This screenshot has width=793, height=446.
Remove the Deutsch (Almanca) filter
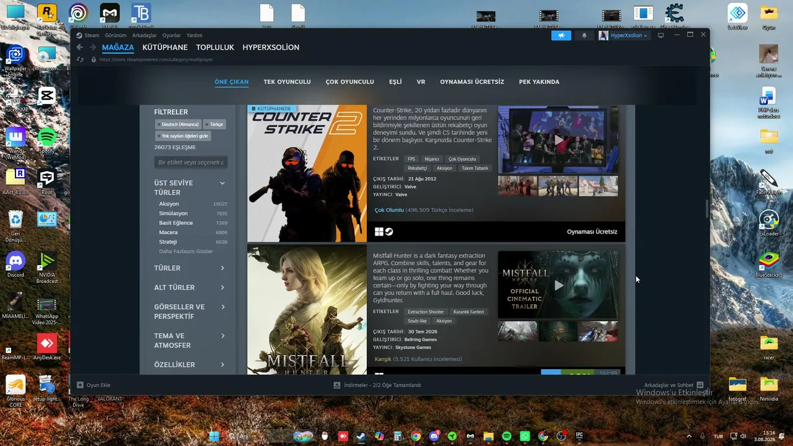[x=159, y=125]
